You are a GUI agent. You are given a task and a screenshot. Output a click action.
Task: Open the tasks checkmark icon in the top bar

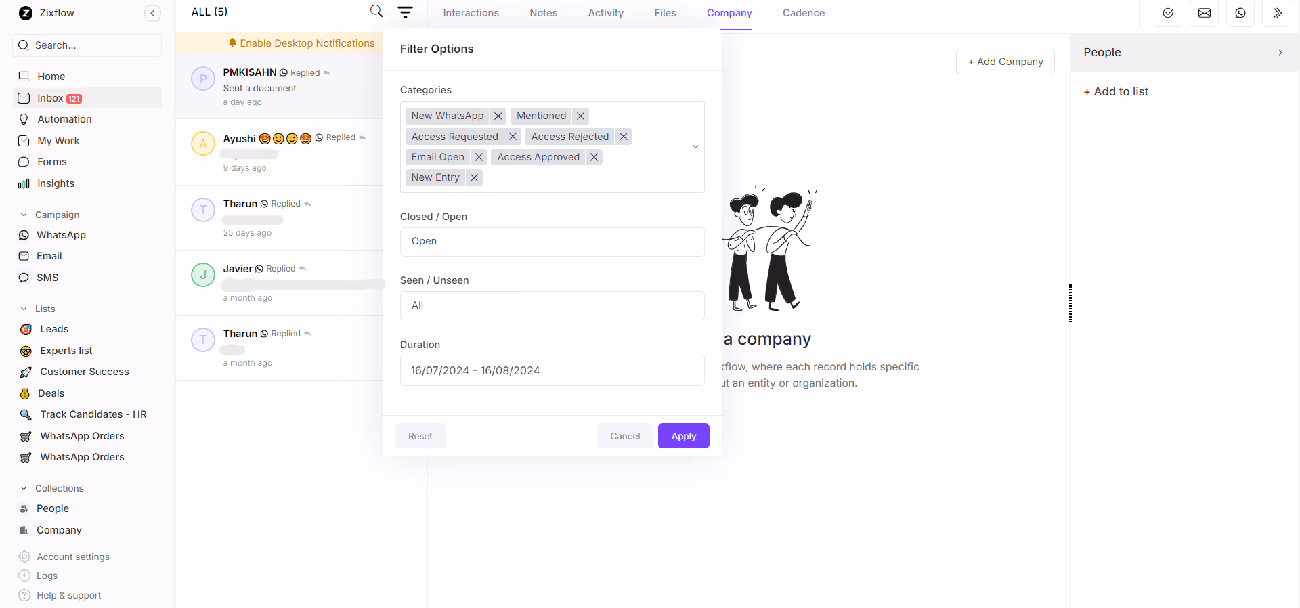click(1168, 13)
